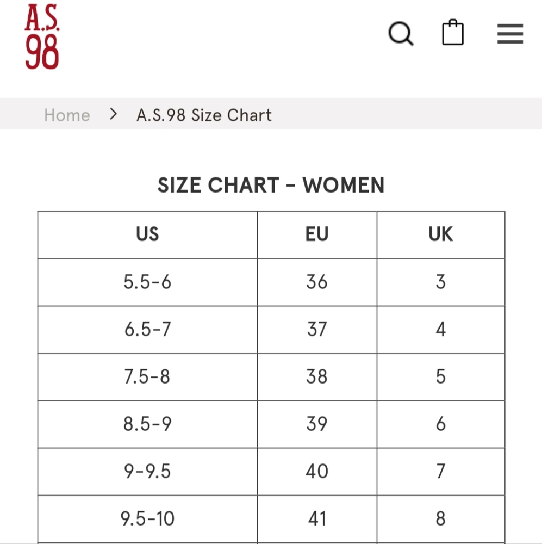
Task: Click the EU 41 cell
Action: coord(317,519)
